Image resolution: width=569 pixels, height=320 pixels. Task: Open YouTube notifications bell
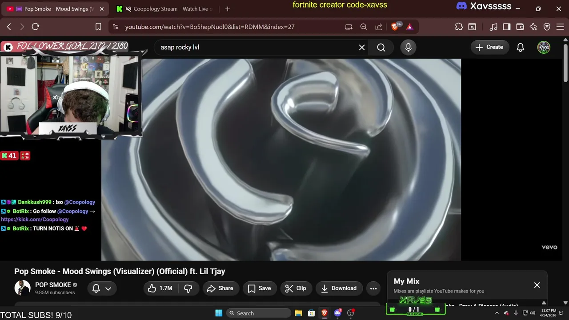[521, 47]
